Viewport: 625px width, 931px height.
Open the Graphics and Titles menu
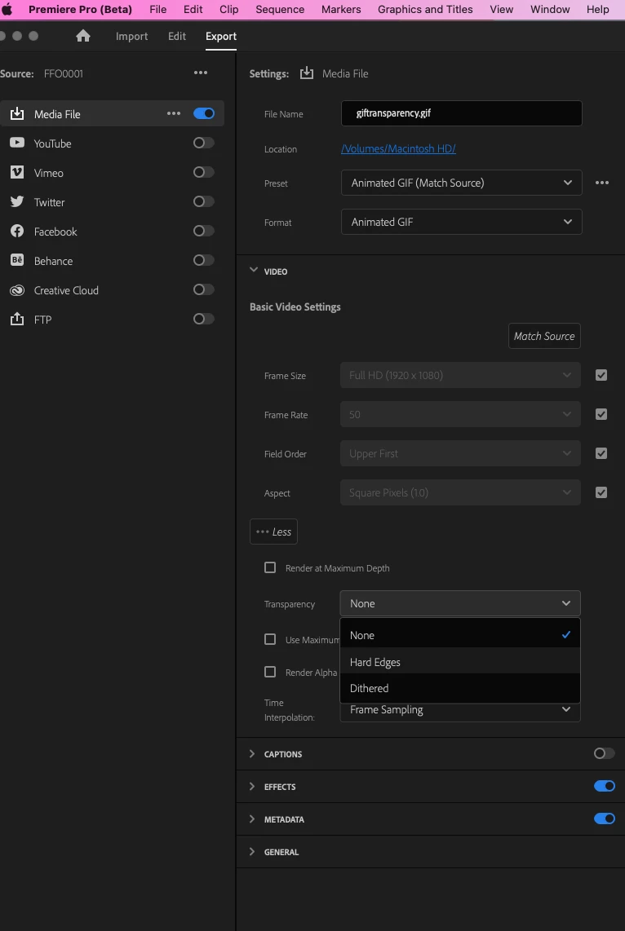[425, 10]
